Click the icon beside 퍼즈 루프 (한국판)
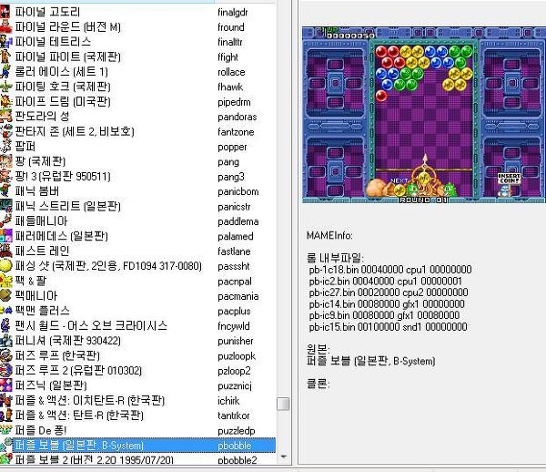Screen dimensions: 546x472 pyautogui.click(x=5, y=355)
